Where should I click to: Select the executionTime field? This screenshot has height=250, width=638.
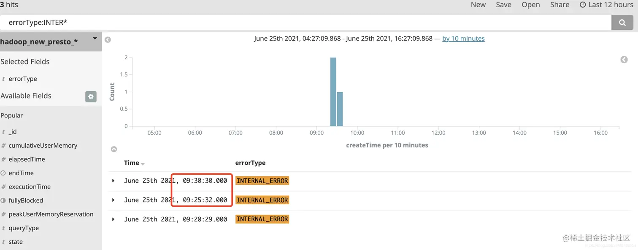[30, 186]
